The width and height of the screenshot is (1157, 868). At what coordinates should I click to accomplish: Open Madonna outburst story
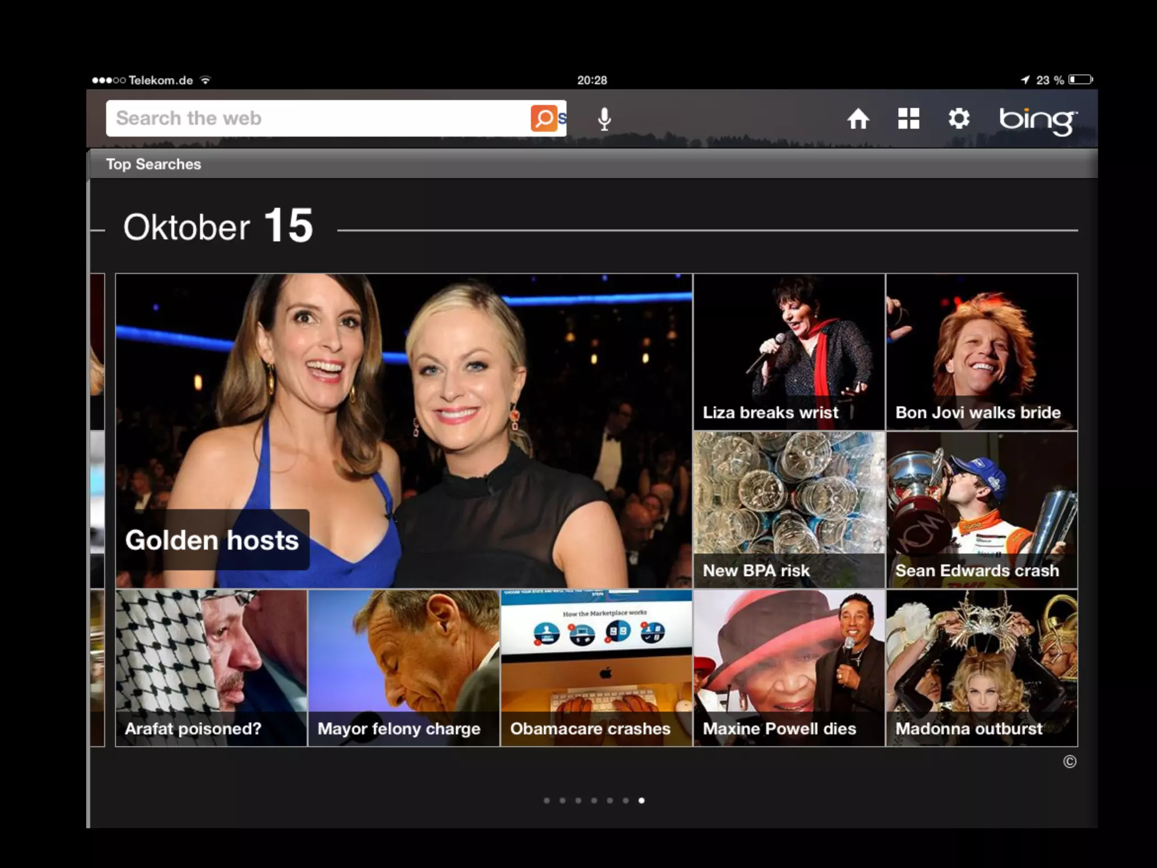[981, 668]
